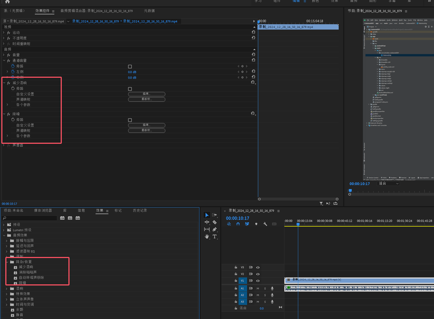Enable 旁路 checkbox under 减少混响
Screen dimensions: 434x319
[130, 89]
